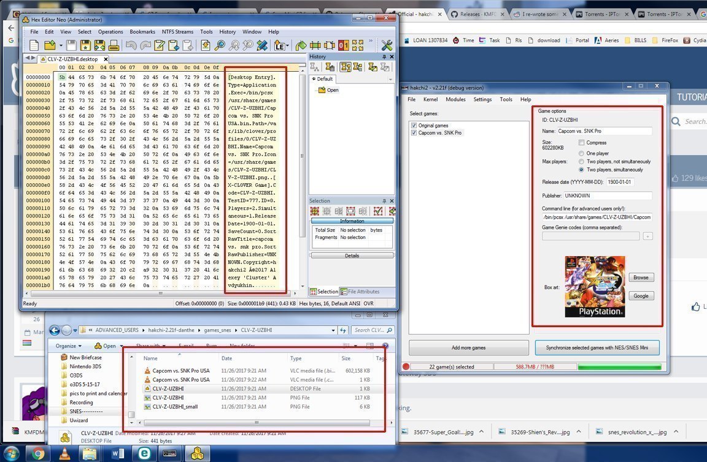Click the Name field in Game options
Image resolution: width=707 pixels, height=462 pixels.
tap(604, 131)
